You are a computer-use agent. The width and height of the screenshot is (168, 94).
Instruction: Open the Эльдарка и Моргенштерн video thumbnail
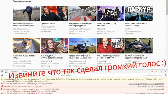55,46
